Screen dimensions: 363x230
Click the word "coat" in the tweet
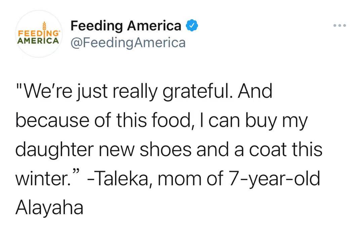[267, 150]
